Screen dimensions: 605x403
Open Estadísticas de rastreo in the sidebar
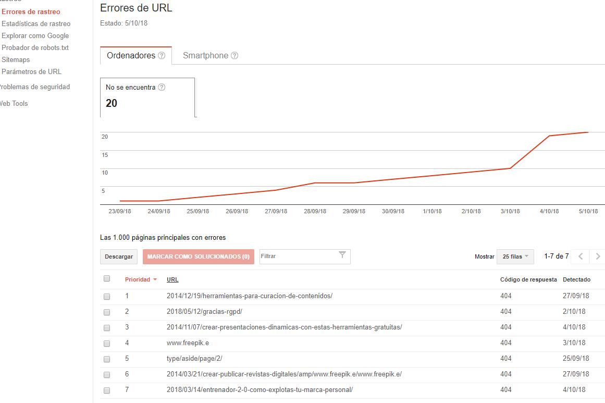[x=36, y=23]
